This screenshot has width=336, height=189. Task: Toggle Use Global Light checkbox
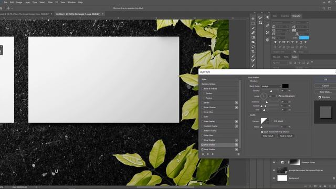[x=280, y=96]
